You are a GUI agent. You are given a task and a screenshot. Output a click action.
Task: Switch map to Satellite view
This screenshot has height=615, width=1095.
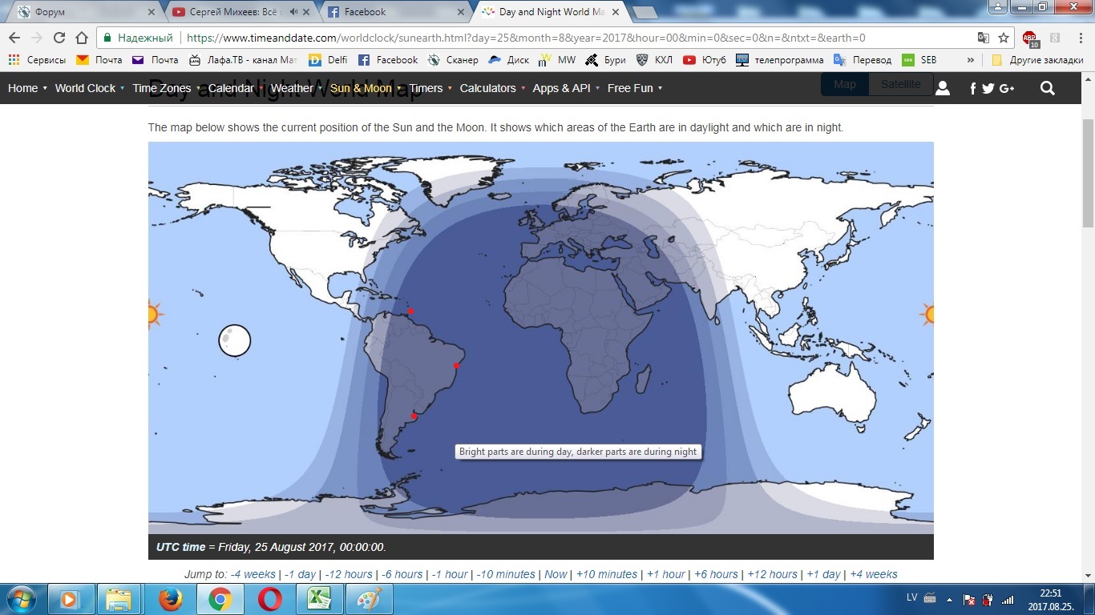901,84
